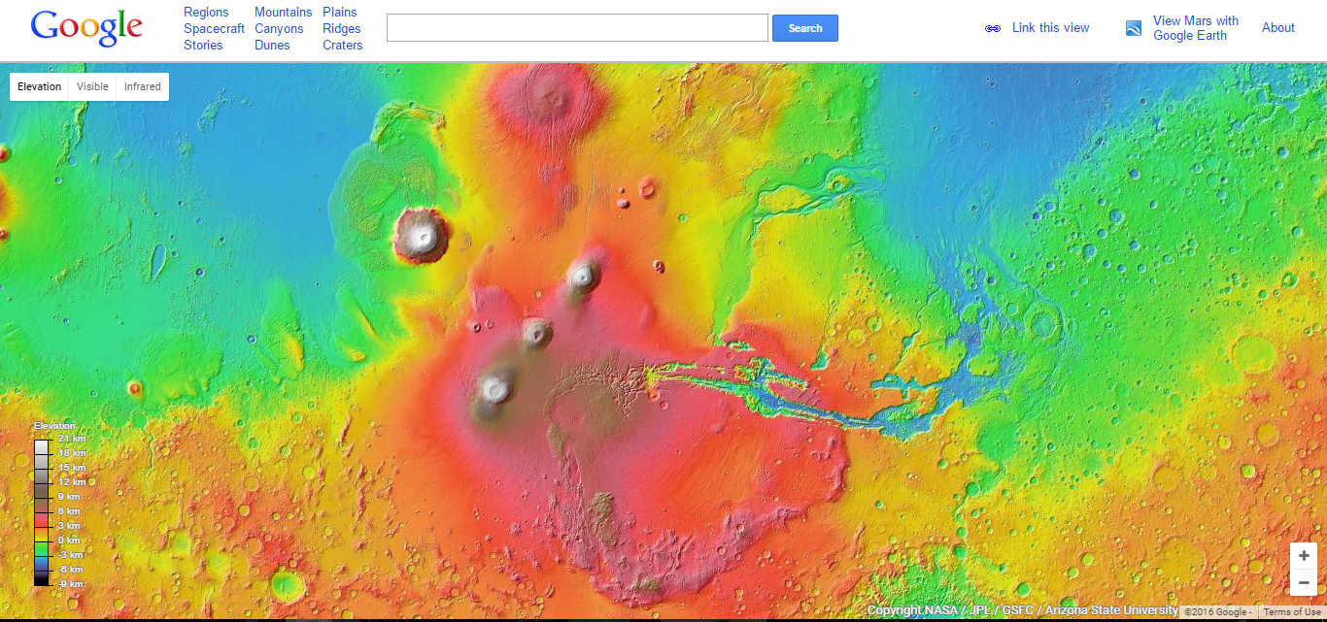Click the chain icon for Link this view

(993, 28)
